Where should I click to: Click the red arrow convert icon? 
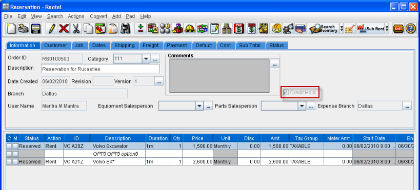101,28
